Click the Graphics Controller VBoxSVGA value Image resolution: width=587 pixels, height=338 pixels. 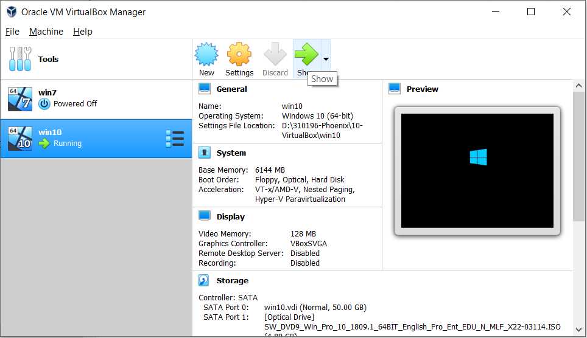(309, 244)
